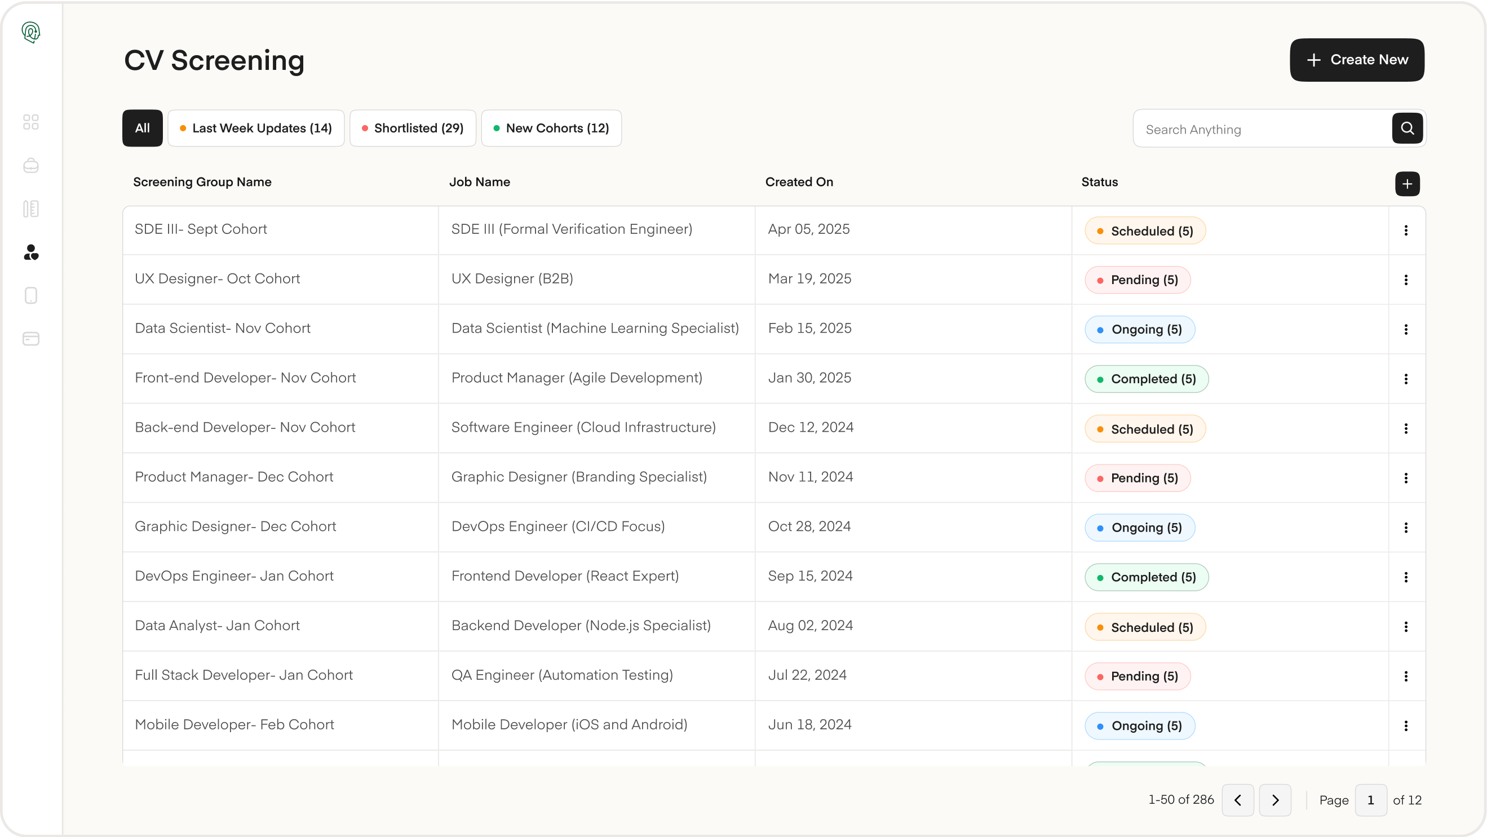Open row menu for Back-end Developer- Nov Cohort
The width and height of the screenshot is (1487, 837).
click(x=1406, y=429)
